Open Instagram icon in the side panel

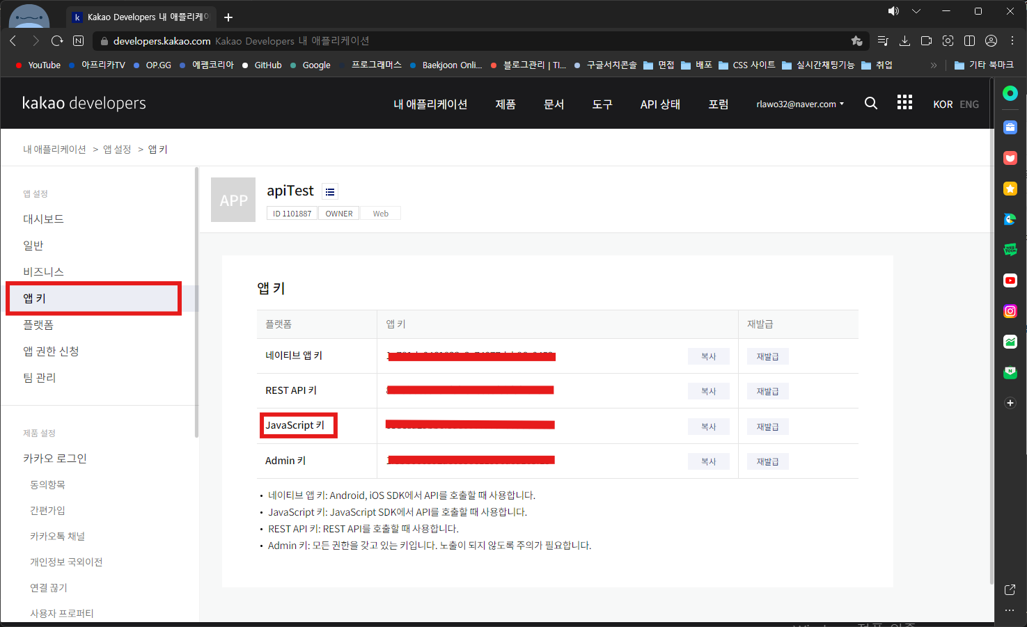tap(1010, 311)
